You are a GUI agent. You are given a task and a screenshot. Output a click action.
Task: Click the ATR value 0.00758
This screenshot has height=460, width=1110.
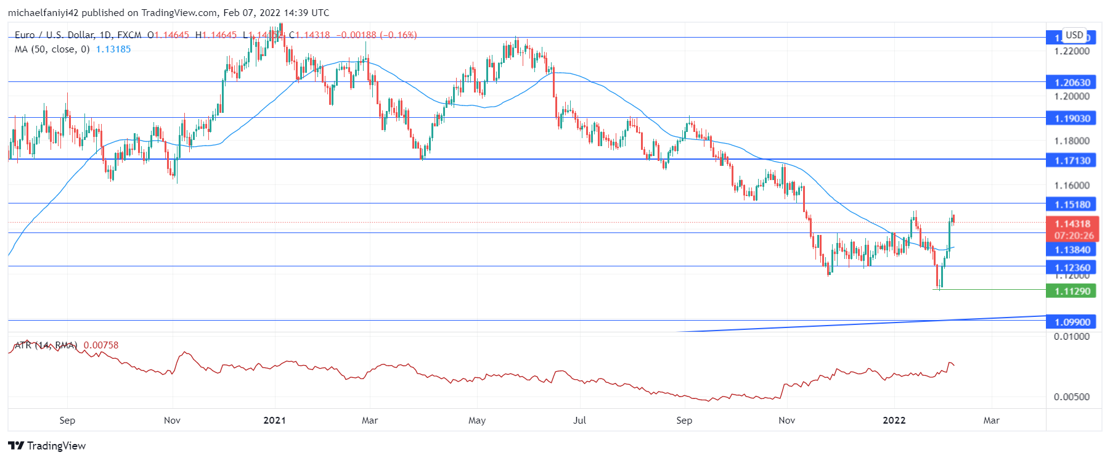(101, 345)
